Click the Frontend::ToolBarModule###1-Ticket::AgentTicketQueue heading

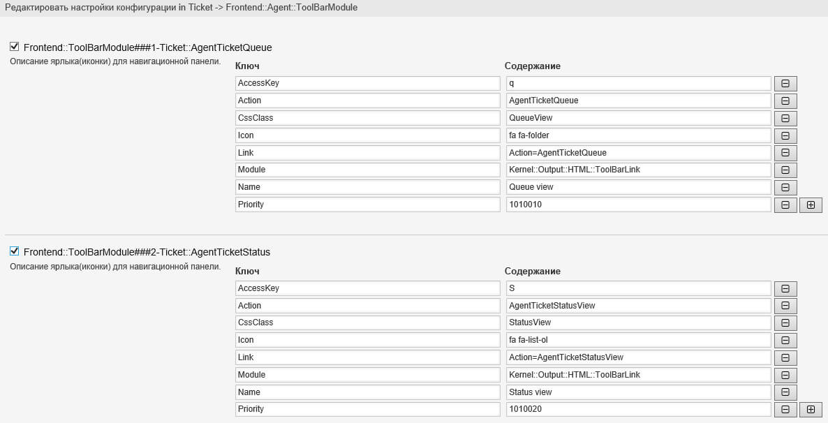(148, 47)
